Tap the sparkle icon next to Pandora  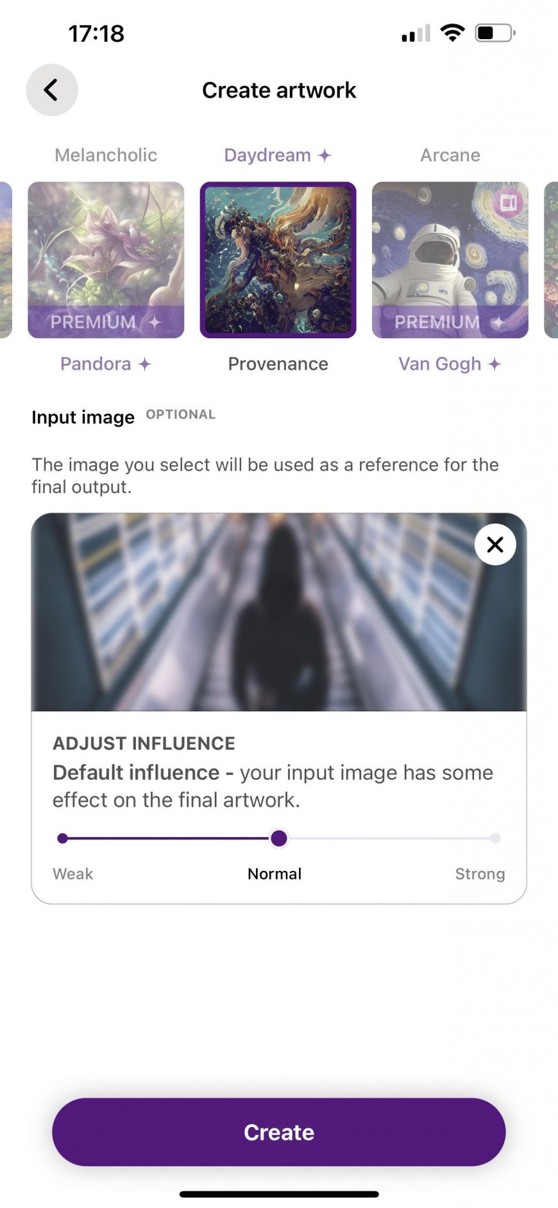click(x=145, y=364)
